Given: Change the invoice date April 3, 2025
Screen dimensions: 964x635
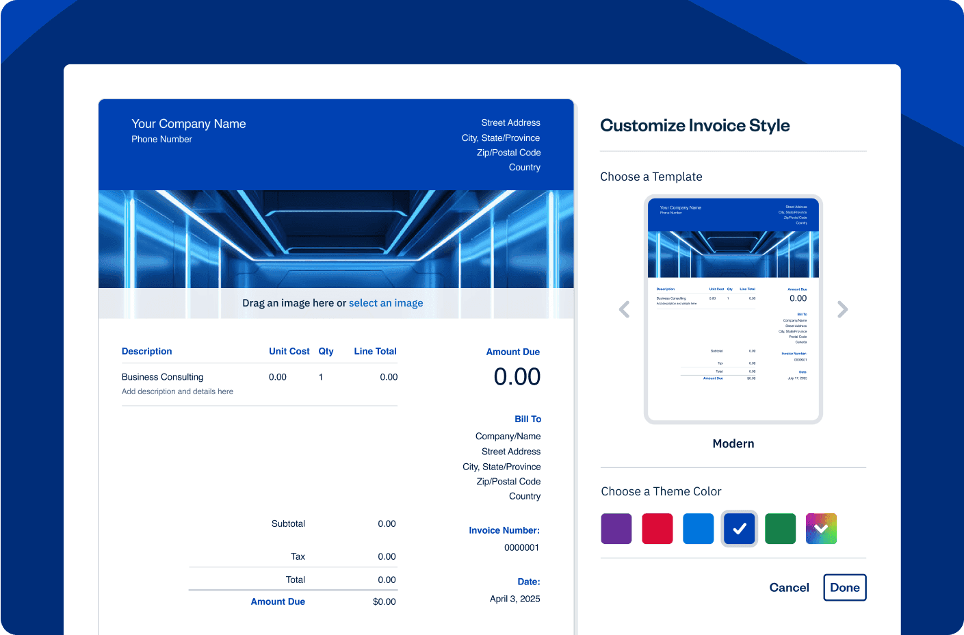Looking at the screenshot, I should pos(514,599).
